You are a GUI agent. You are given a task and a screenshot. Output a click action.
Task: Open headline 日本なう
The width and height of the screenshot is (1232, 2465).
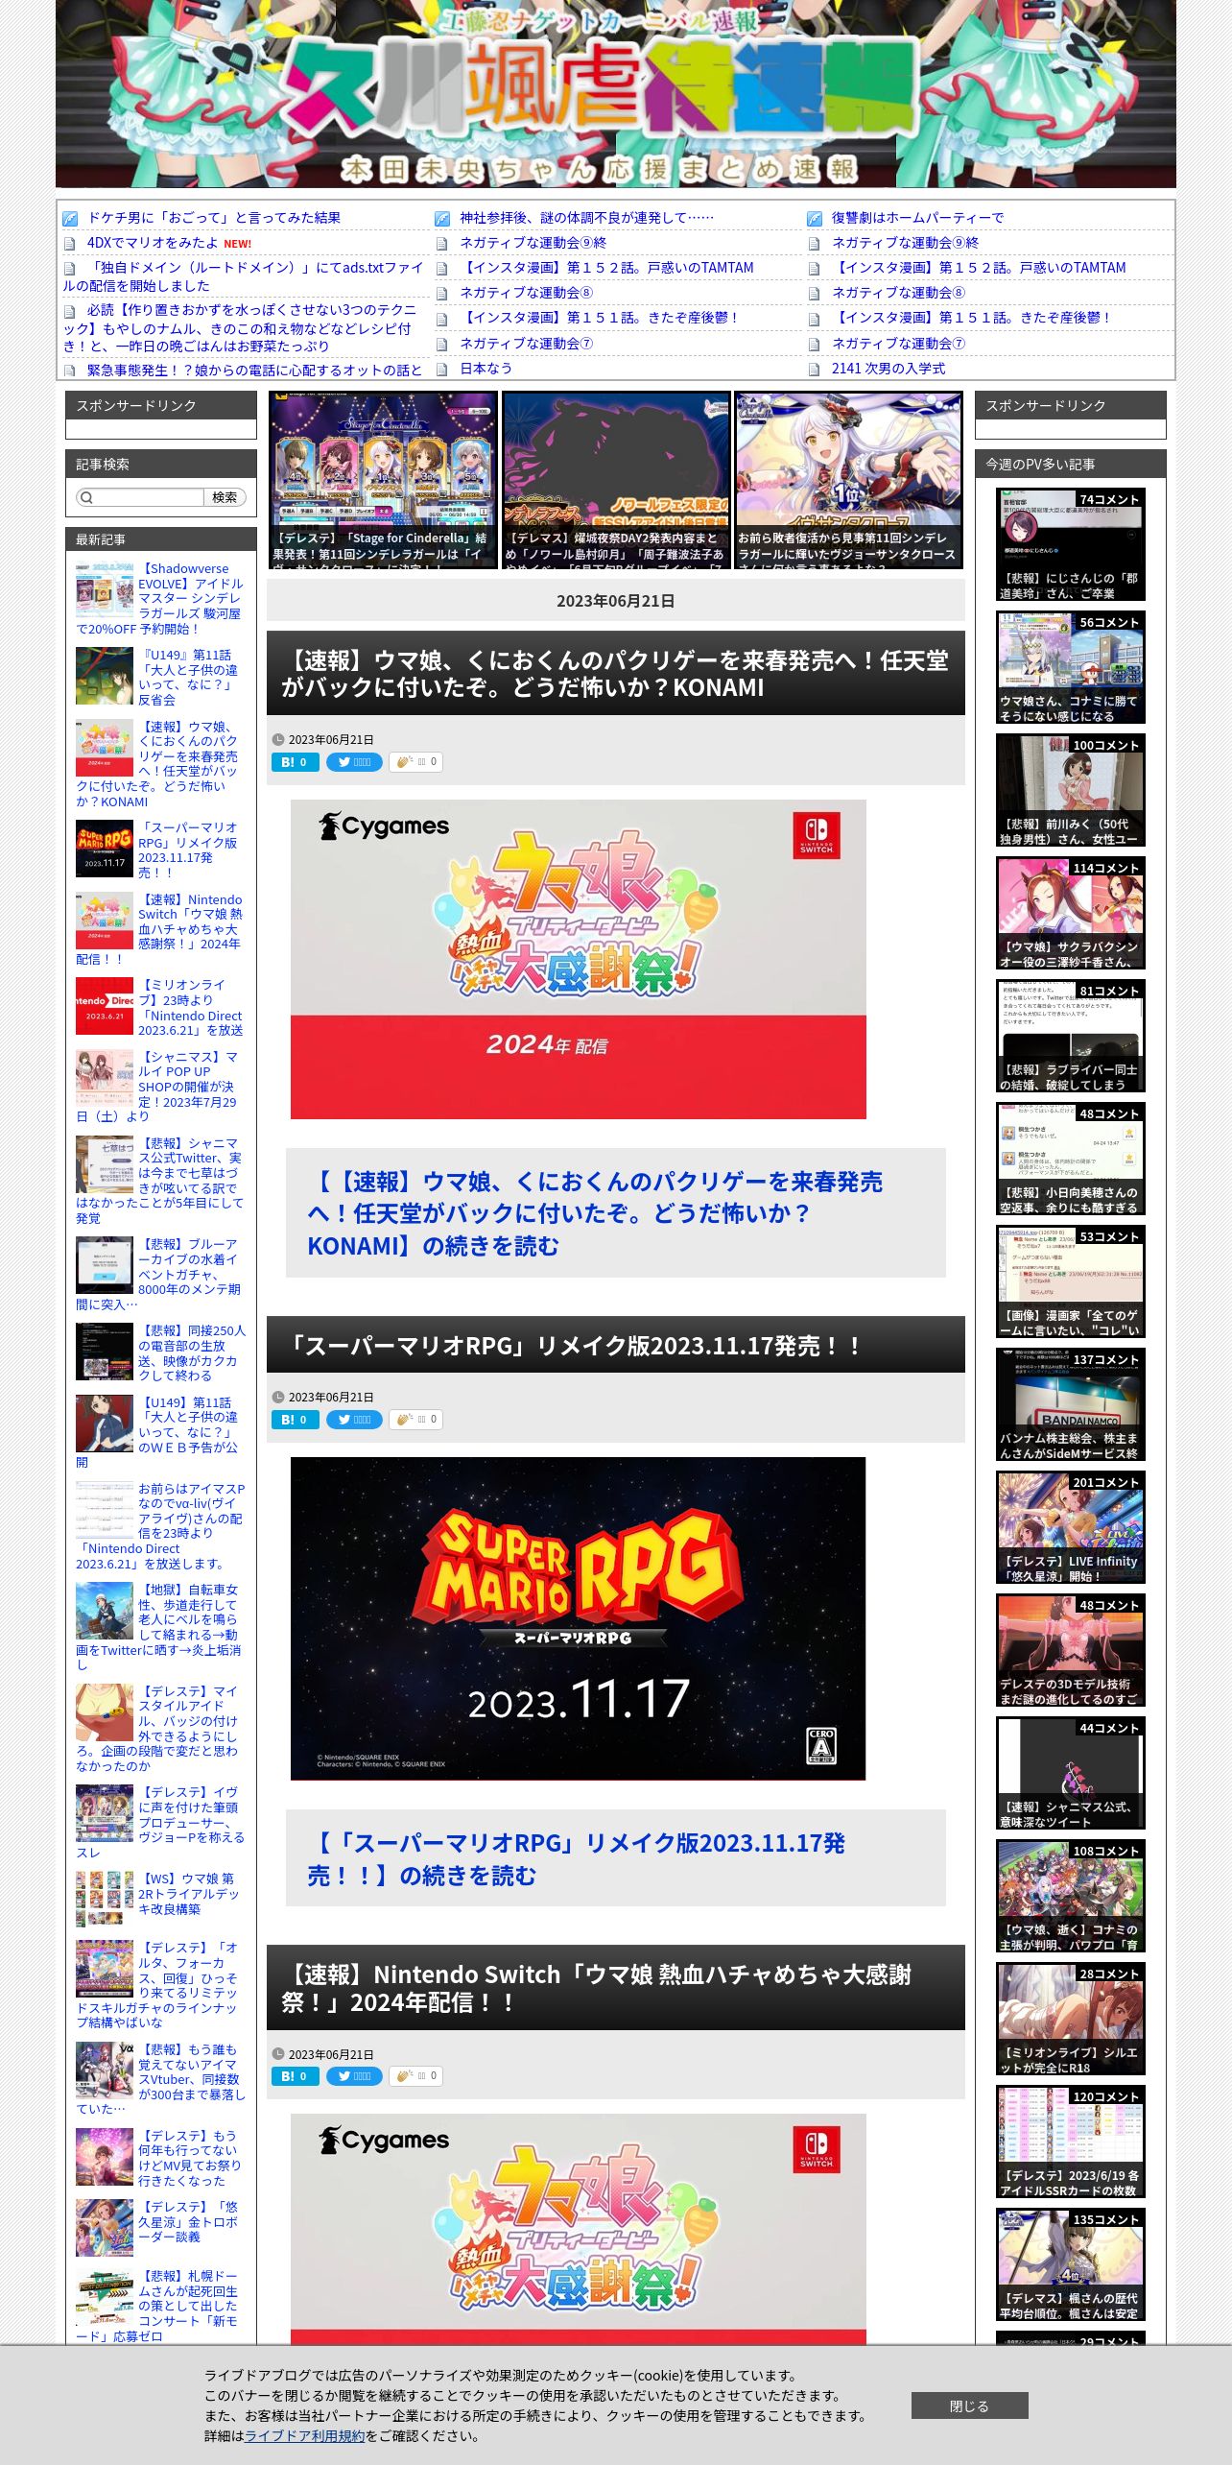pyautogui.click(x=486, y=369)
